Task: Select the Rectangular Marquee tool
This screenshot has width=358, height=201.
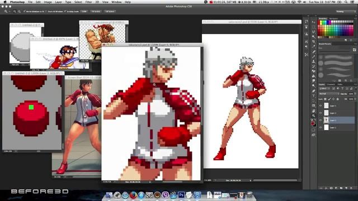Action: coord(314,27)
